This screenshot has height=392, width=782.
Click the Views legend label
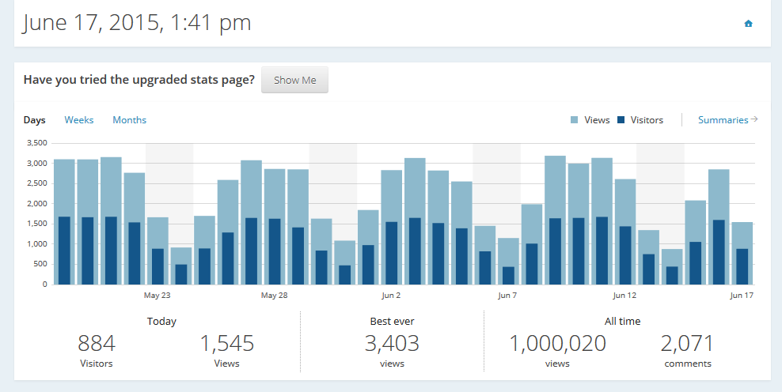coord(597,120)
